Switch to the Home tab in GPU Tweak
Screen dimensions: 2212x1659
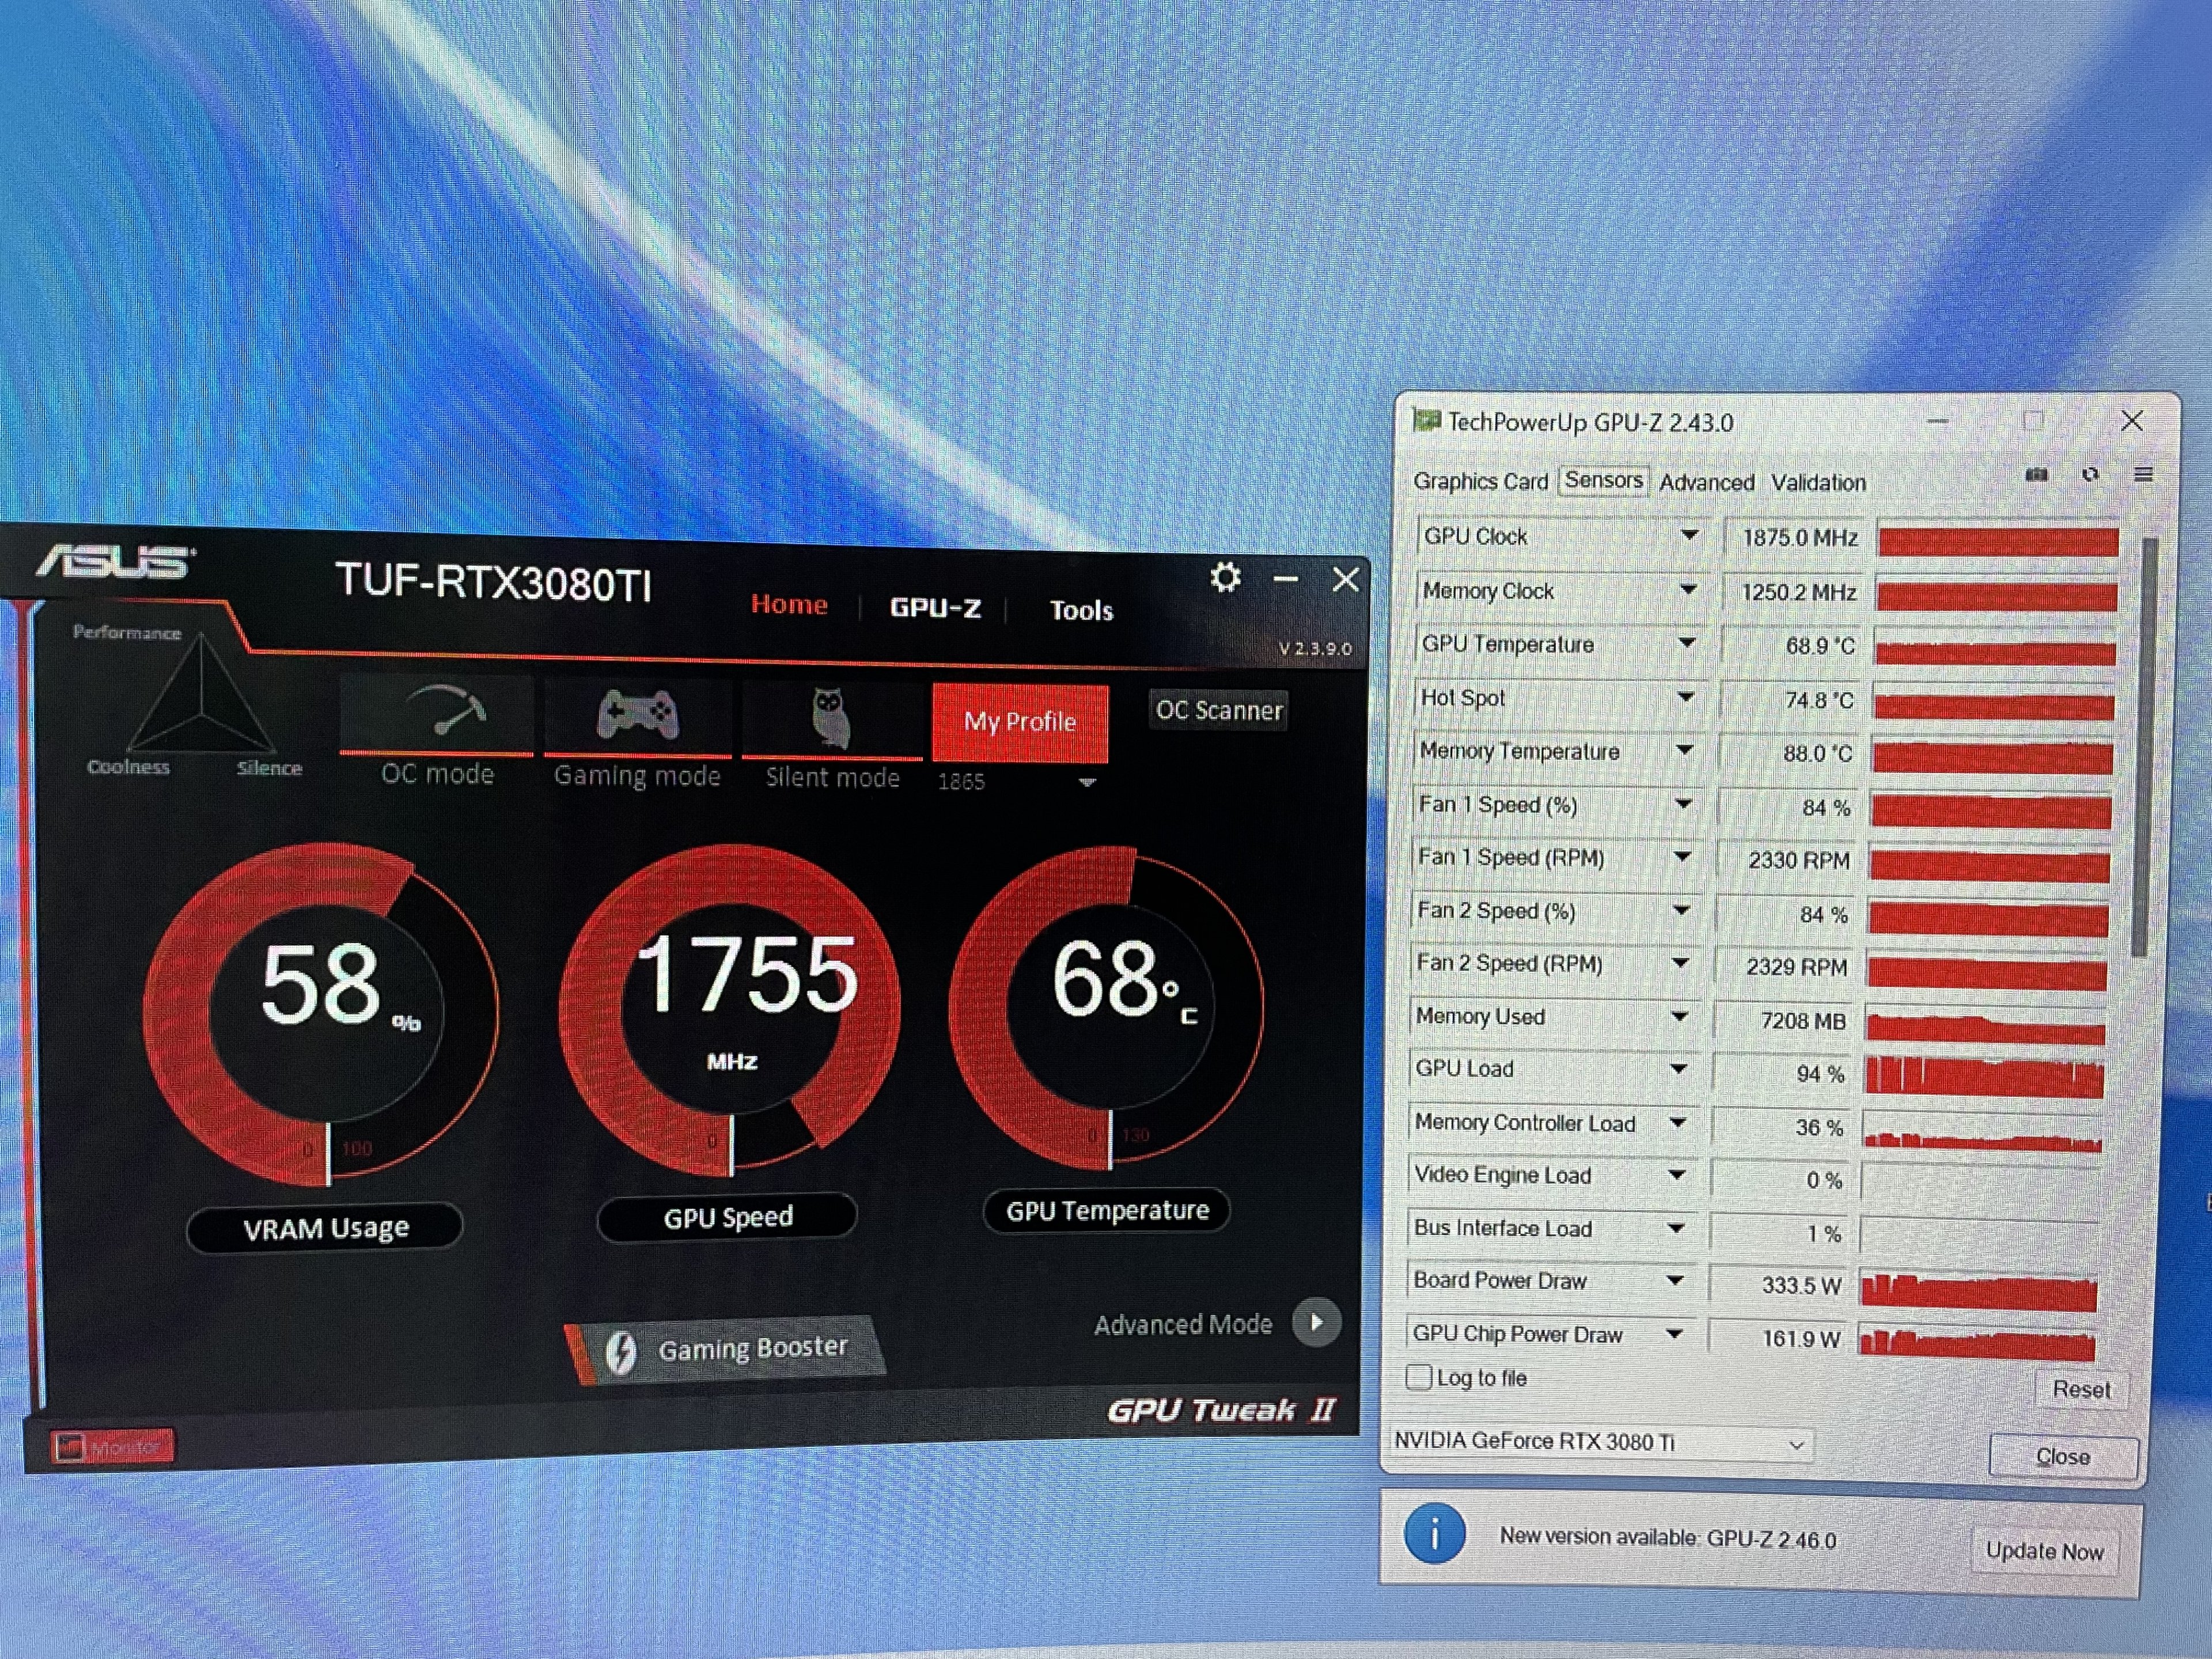[x=789, y=604]
